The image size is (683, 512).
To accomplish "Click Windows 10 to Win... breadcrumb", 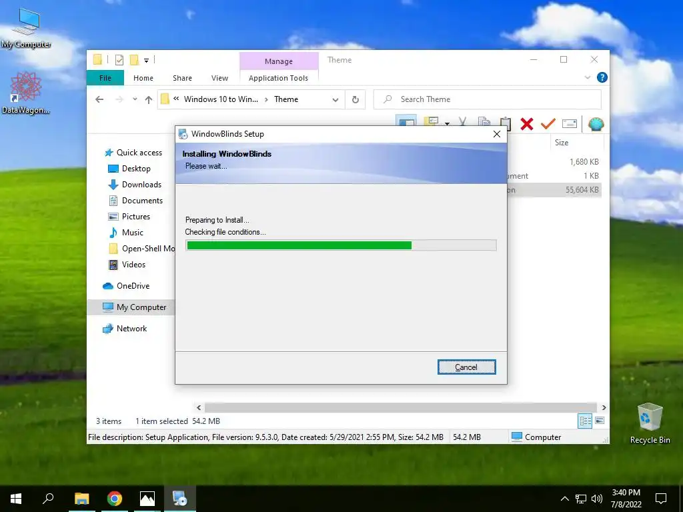I will 221,99.
